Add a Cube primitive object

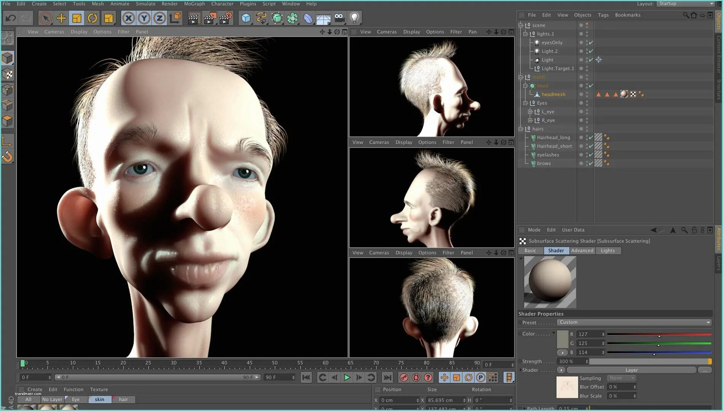[246, 18]
